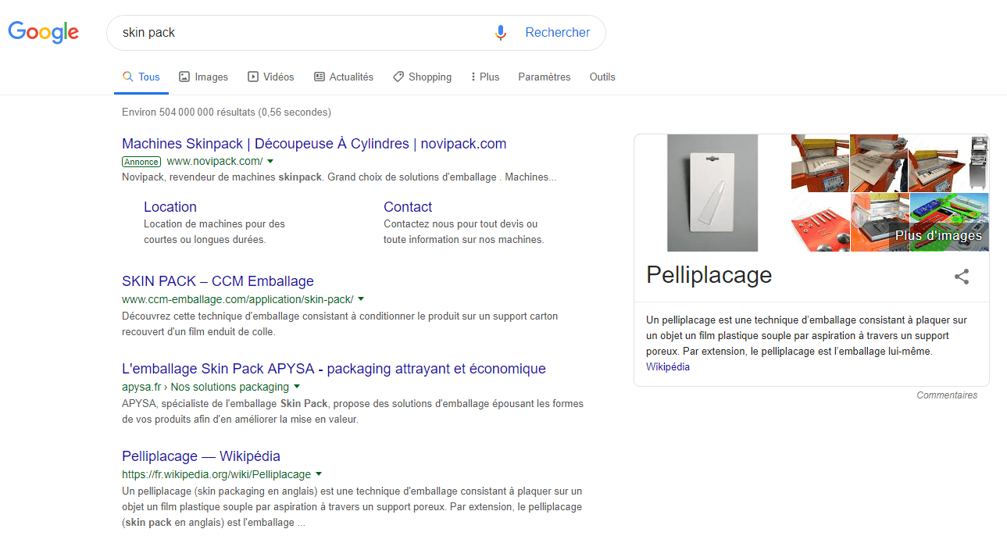Click the Commentaires feedback link

click(947, 395)
